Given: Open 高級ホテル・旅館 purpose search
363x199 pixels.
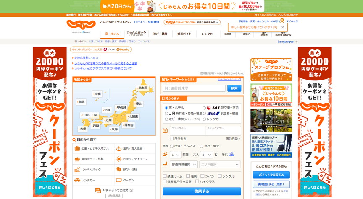Looking at the screenshot, I should [93, 159].
